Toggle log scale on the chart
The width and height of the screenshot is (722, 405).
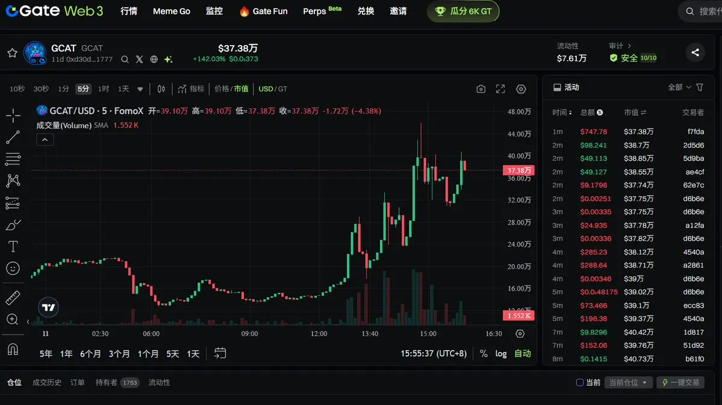(501, 353)
